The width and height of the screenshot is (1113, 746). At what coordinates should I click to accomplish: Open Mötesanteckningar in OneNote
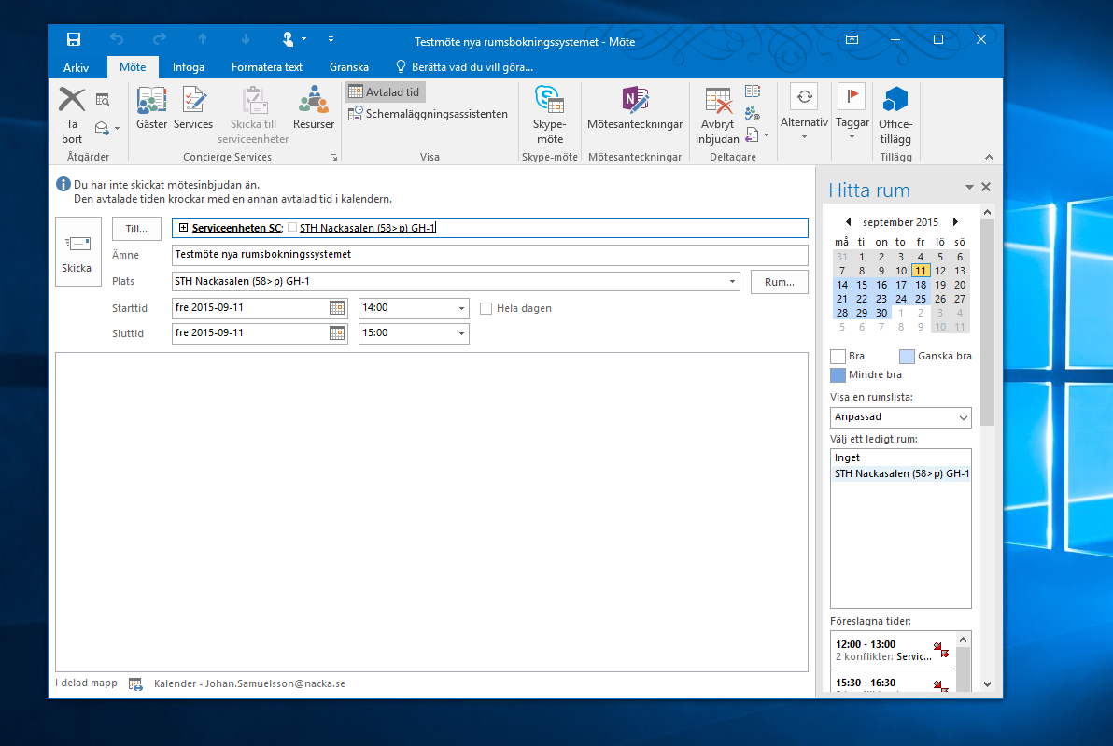coord(635,108)
